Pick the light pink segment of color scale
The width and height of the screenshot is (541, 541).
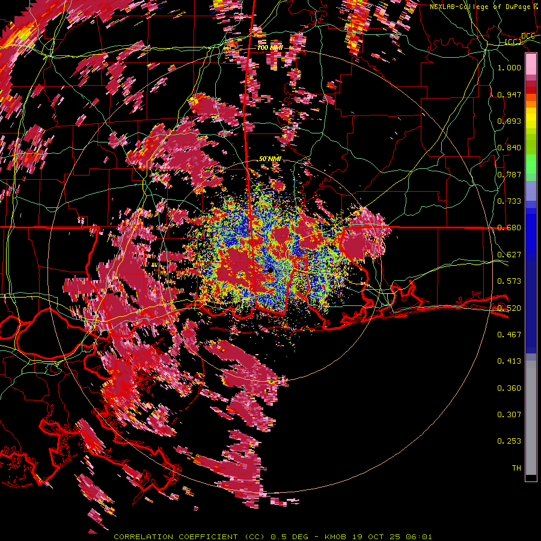coord(531,65)
